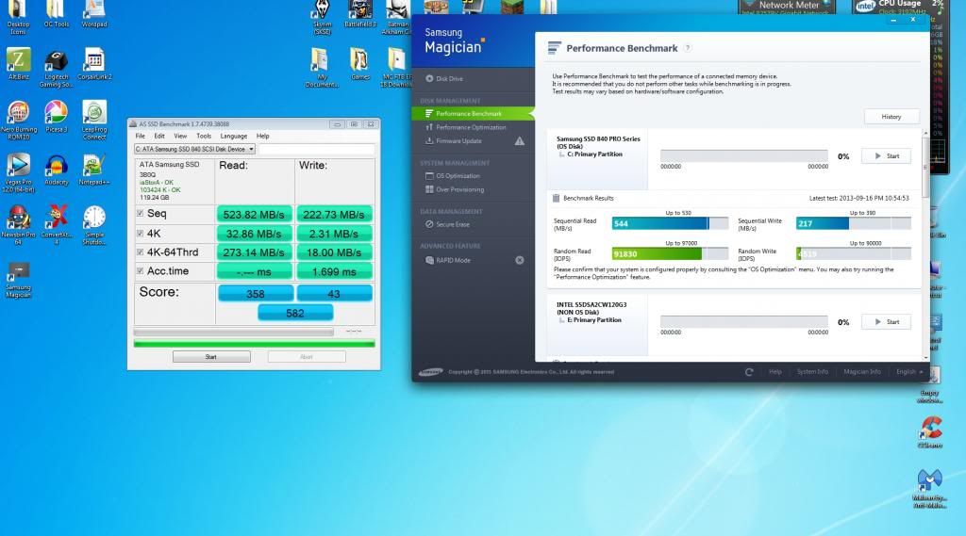This screenshot has width=966, height=536.
Task: Click Start button in AS SSD Benchmark
Action: tap(211, 357)
